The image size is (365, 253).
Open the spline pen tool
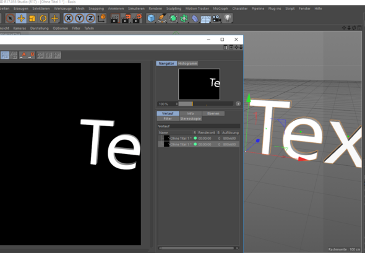click(162, 19)
